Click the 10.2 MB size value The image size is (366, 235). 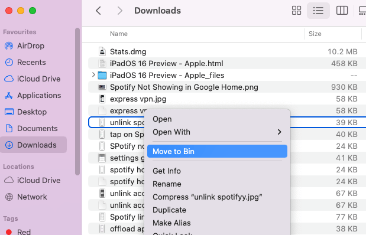click(342, 51)
